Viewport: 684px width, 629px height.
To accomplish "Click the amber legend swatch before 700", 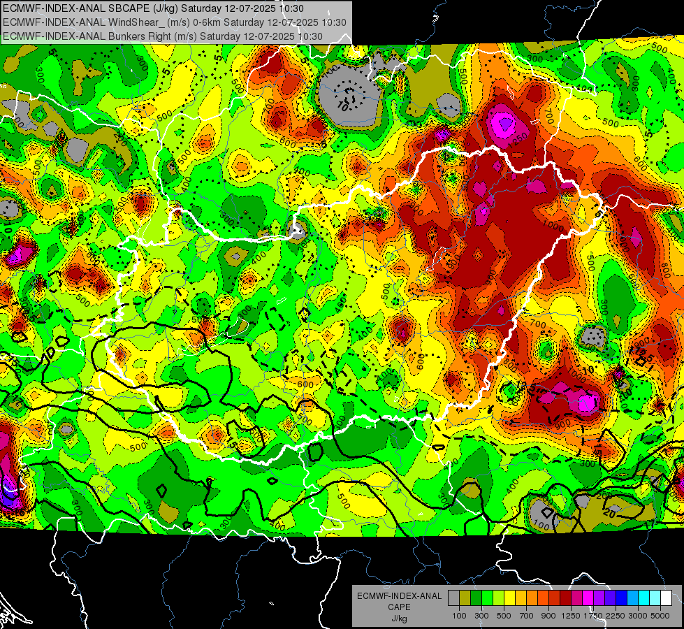I will click(x=521, y=598).
